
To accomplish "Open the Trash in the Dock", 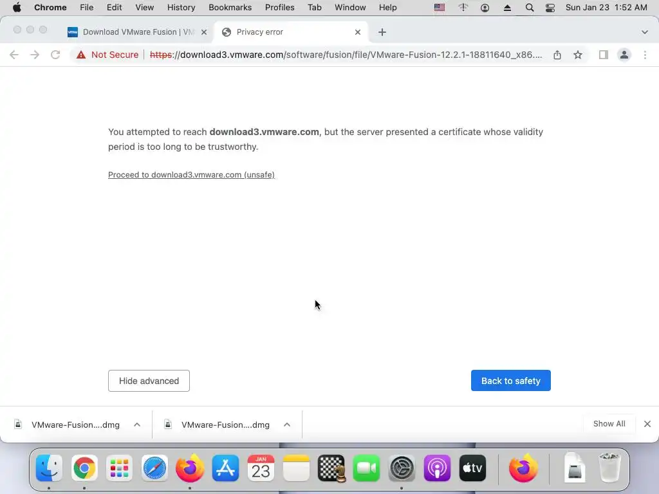I will [x=609, y=468].
